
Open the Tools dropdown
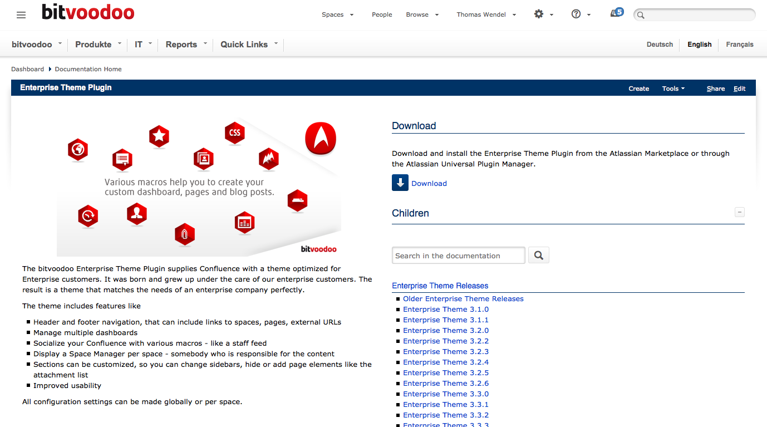point(672,88)
